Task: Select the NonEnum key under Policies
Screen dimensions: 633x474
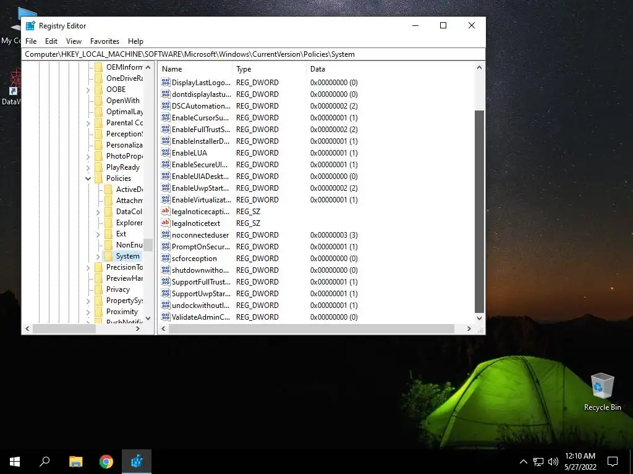Action: [x=129, y=244]
